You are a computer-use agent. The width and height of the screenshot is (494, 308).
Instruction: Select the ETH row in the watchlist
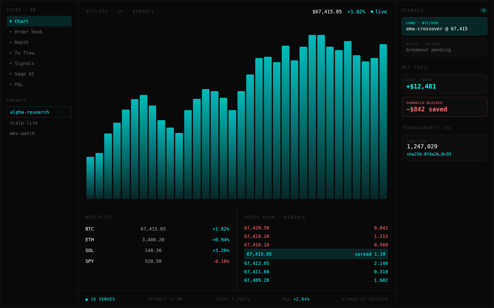click(157, 240)
